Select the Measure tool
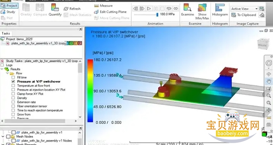 tap(103, 6)
